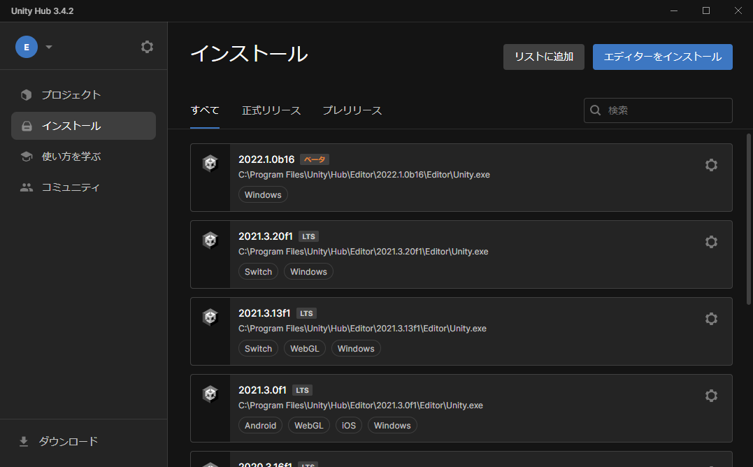This screenshot has height=467, width=753.
Task: Switch to the プレリリース tab
Action: point(352,110)
